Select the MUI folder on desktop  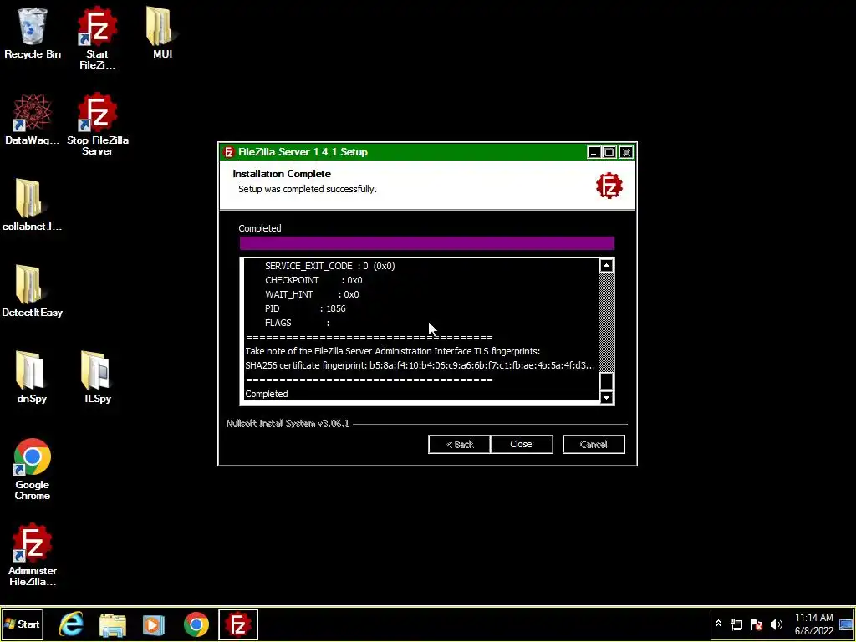162,33
